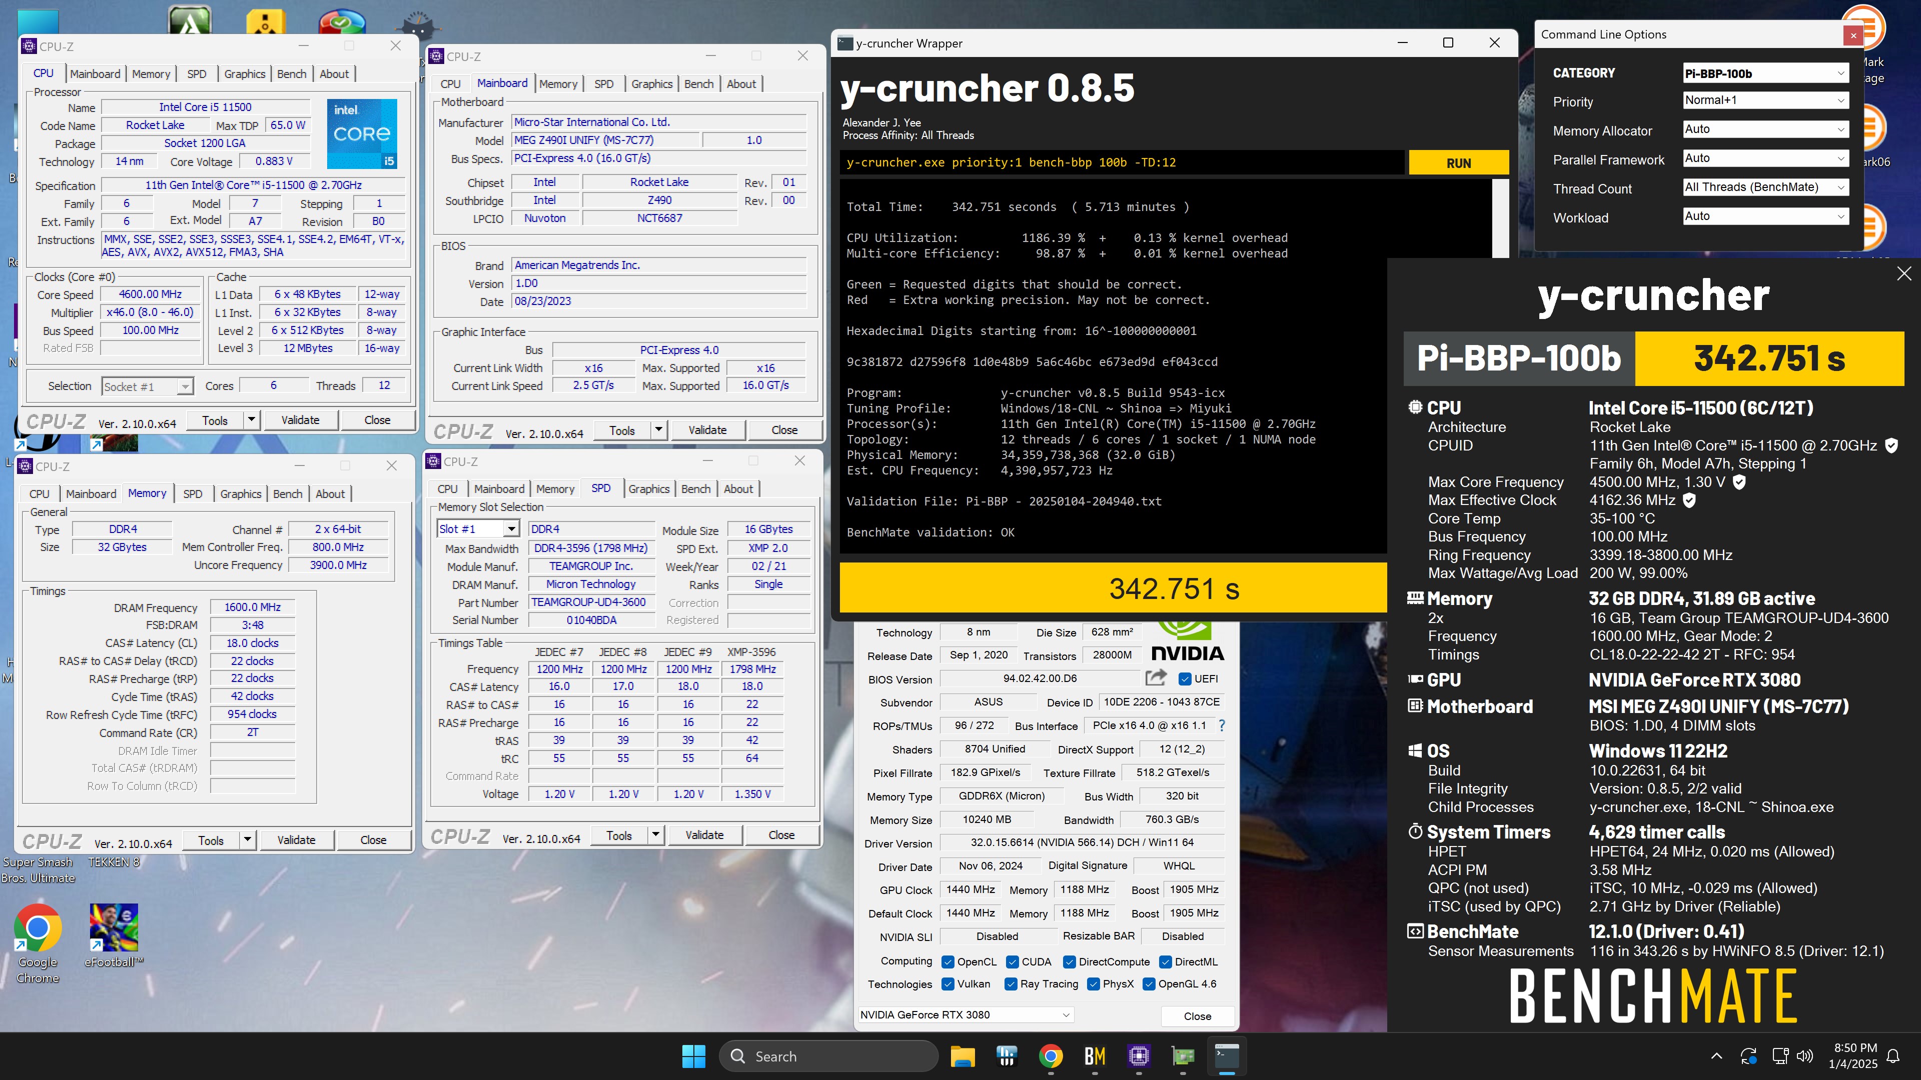
Task: Open the Memory tab in the SPD window
Action: (555, 489)
